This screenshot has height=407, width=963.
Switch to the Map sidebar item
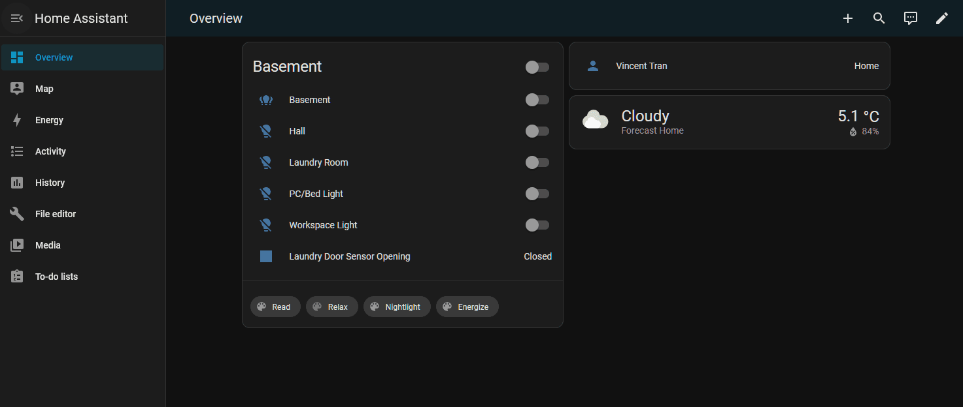coord(44,88)
